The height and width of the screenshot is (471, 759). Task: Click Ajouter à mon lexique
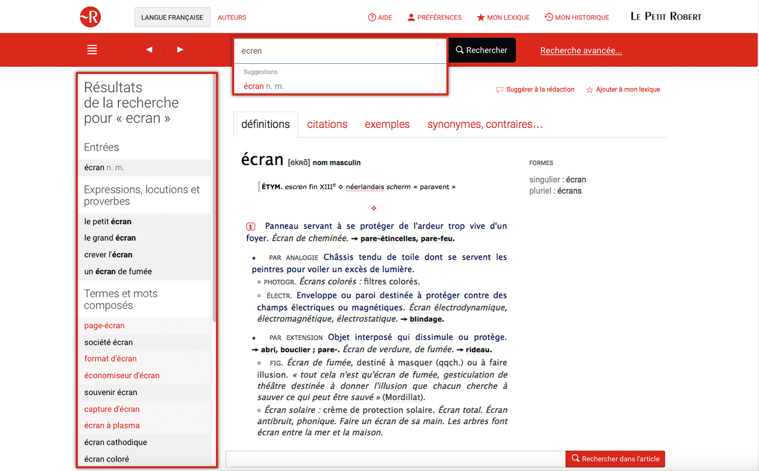pyautogui.click(x=623, y=90)
